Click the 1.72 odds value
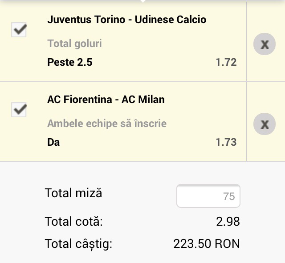This screenshot has width=285, height=263. click(x=226, y=62)
